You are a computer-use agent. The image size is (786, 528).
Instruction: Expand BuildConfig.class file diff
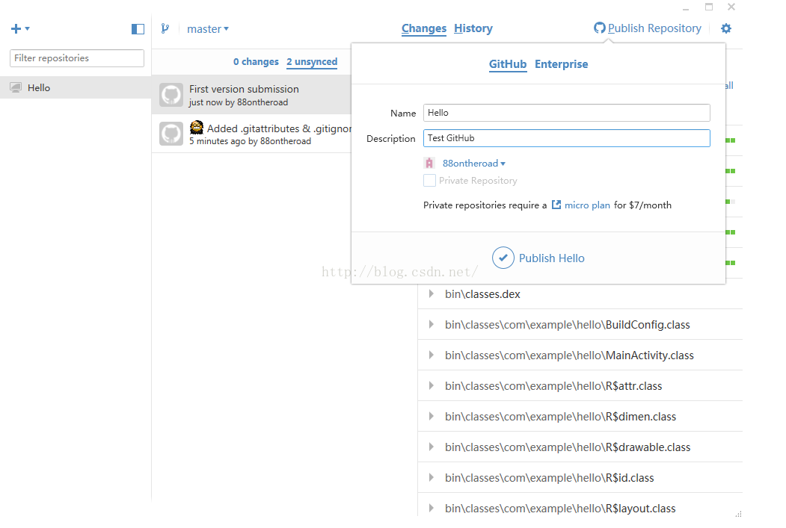(431, 324)
